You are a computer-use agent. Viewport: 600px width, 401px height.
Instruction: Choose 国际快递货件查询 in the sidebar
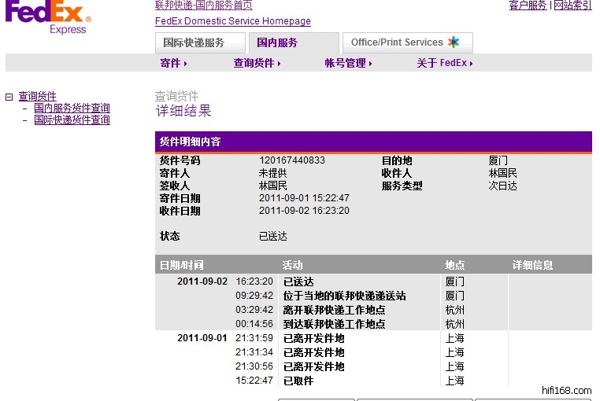pyautogui.click(x=72, y=120)
